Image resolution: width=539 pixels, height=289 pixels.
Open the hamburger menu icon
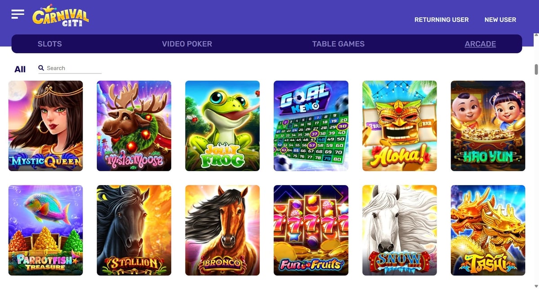(x=18, y=14)
